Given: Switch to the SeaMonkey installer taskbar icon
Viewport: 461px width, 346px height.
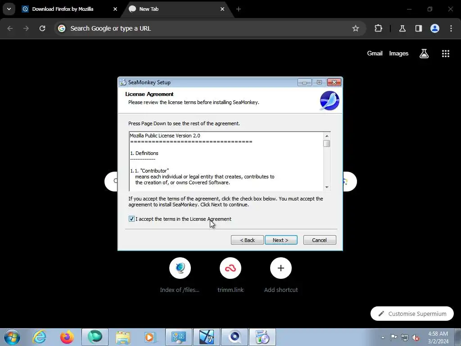Looking at the screenshot, I should [x=262, y=337].
